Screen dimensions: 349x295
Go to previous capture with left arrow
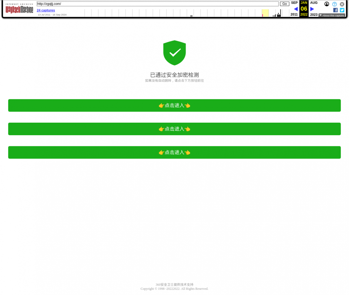pyautogui.click(x=296, y=9)
